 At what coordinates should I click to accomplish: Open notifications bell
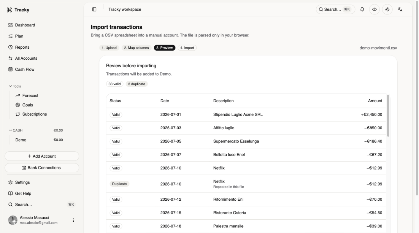(362, 9)
